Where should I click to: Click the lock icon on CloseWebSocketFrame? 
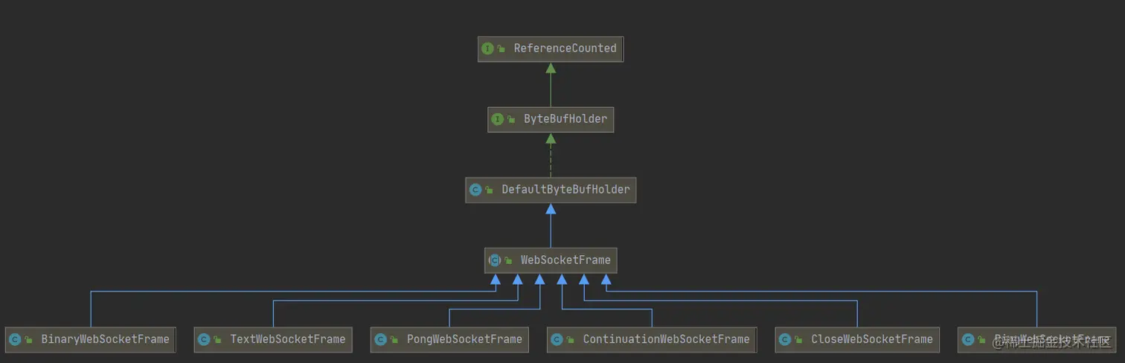coord(798,340)
